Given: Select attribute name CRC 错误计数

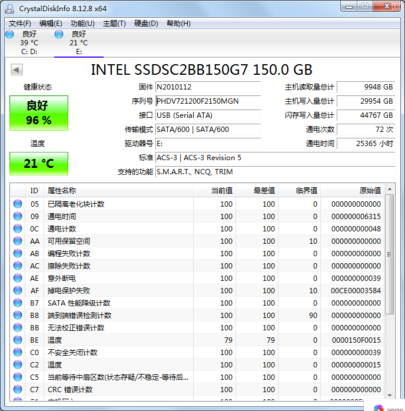Looking at the screenshot, I should 70,389.
